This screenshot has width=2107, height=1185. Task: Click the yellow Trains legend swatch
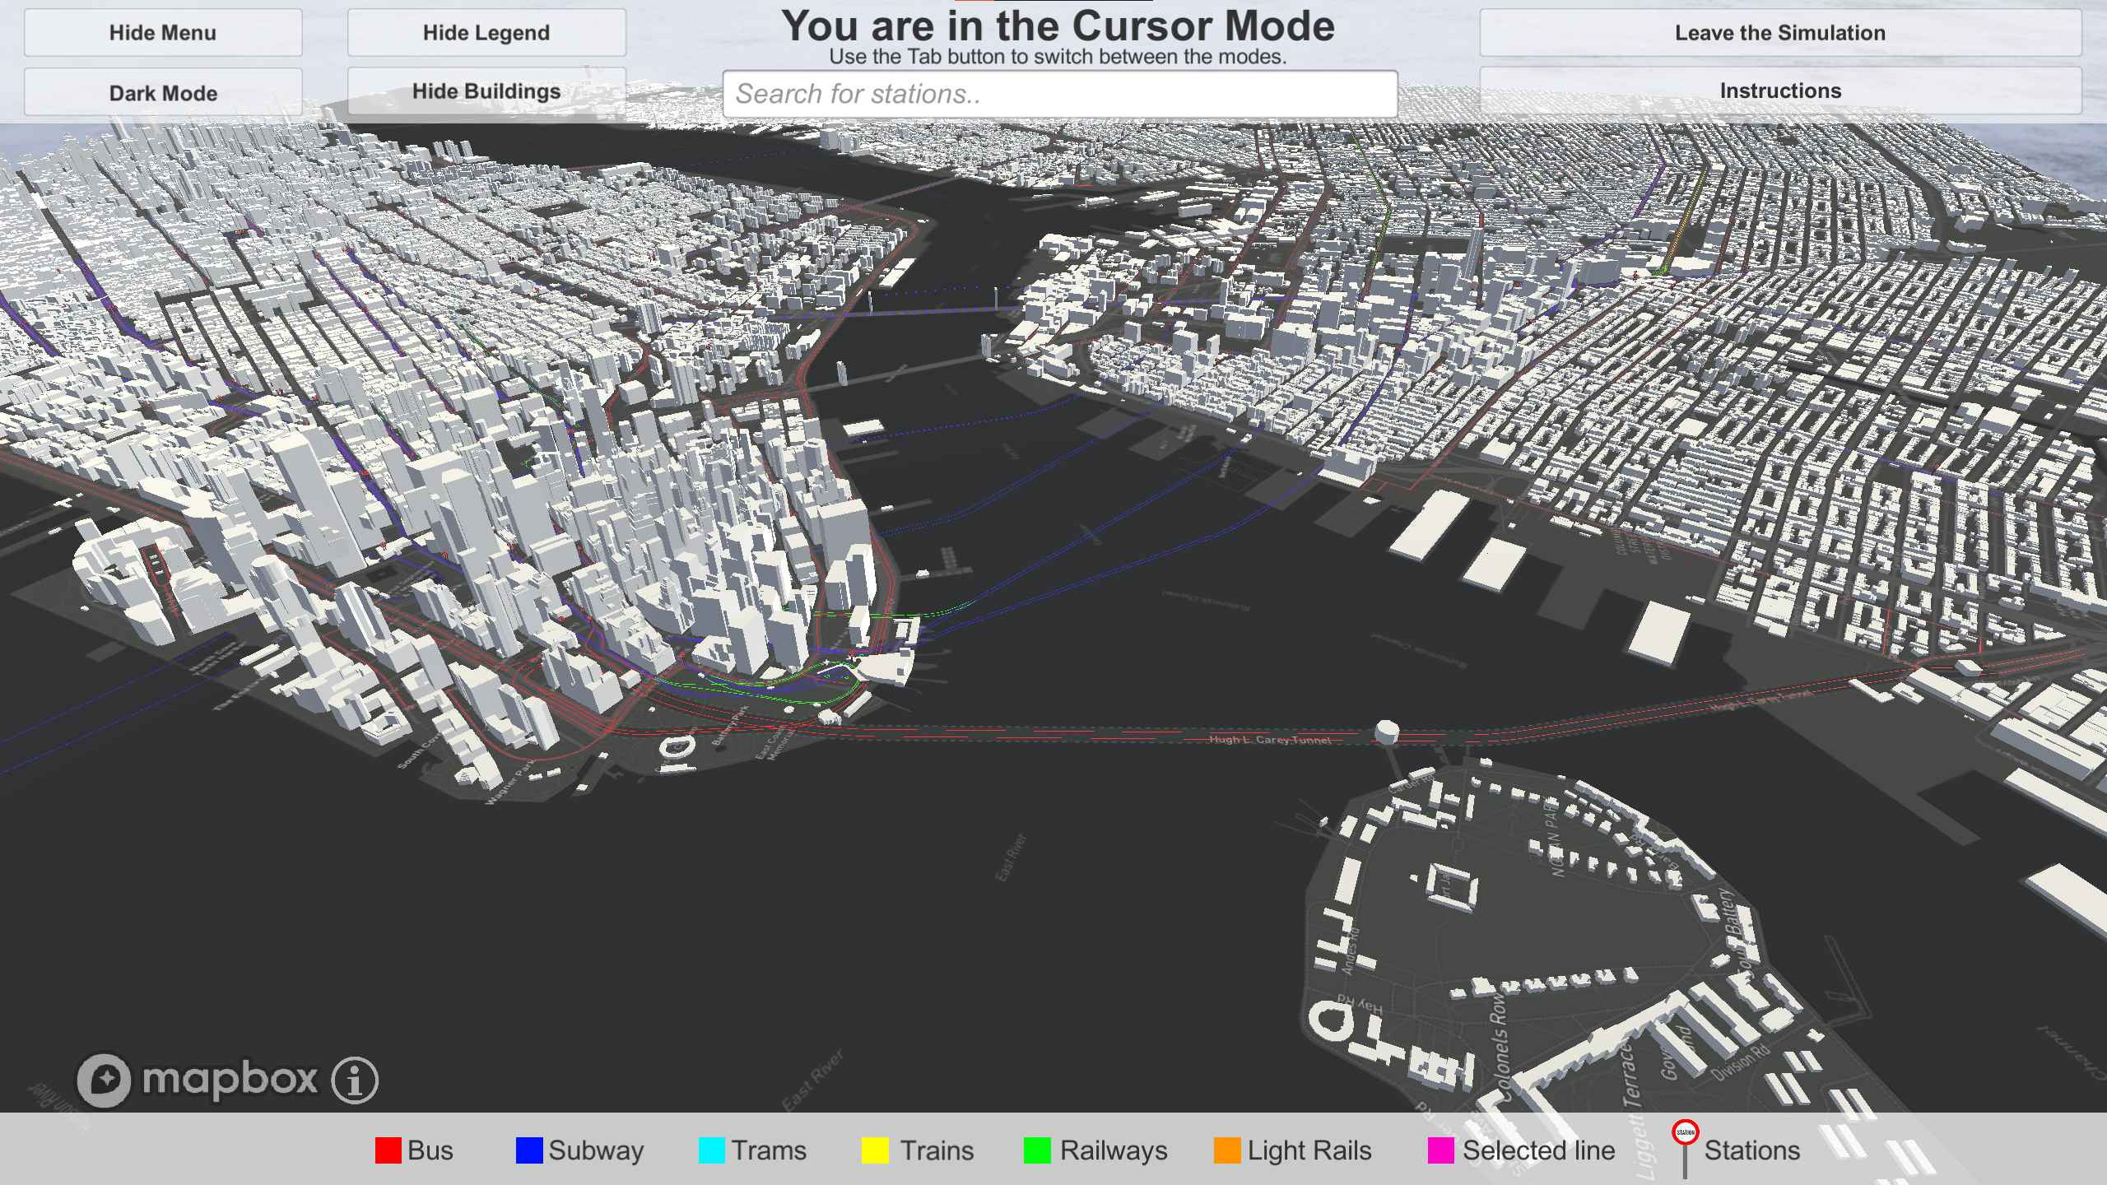(874, 1150)
